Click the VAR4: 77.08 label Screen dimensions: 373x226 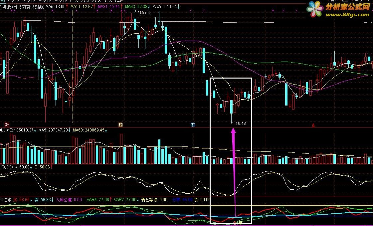coord(98,200)
